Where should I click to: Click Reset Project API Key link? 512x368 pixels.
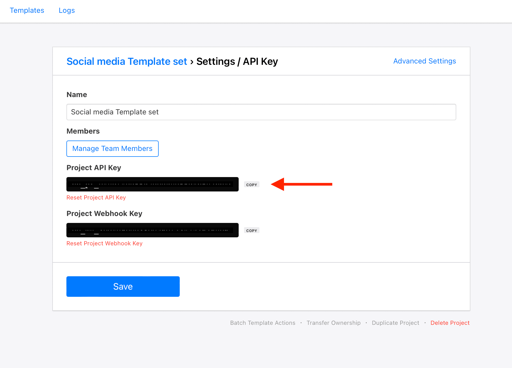[x=96, y=197]
